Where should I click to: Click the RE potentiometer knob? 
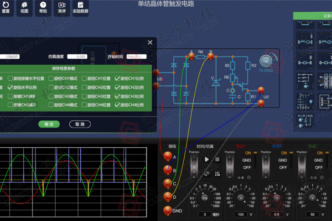[x=266, y=61]
